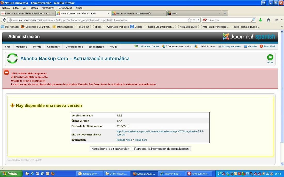This screenshot has height=177, width=284.
Task: Open the com_akeeba-3.7.7-core.zip download URL
Action: coord(160,133)
